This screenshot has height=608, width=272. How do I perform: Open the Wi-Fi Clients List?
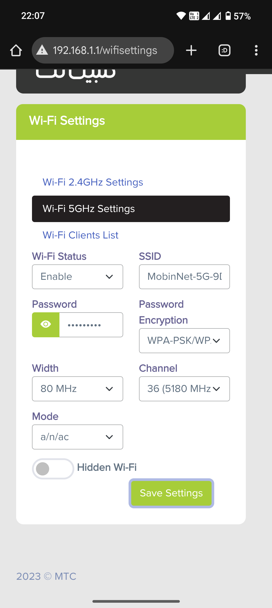tap(80, 235)
